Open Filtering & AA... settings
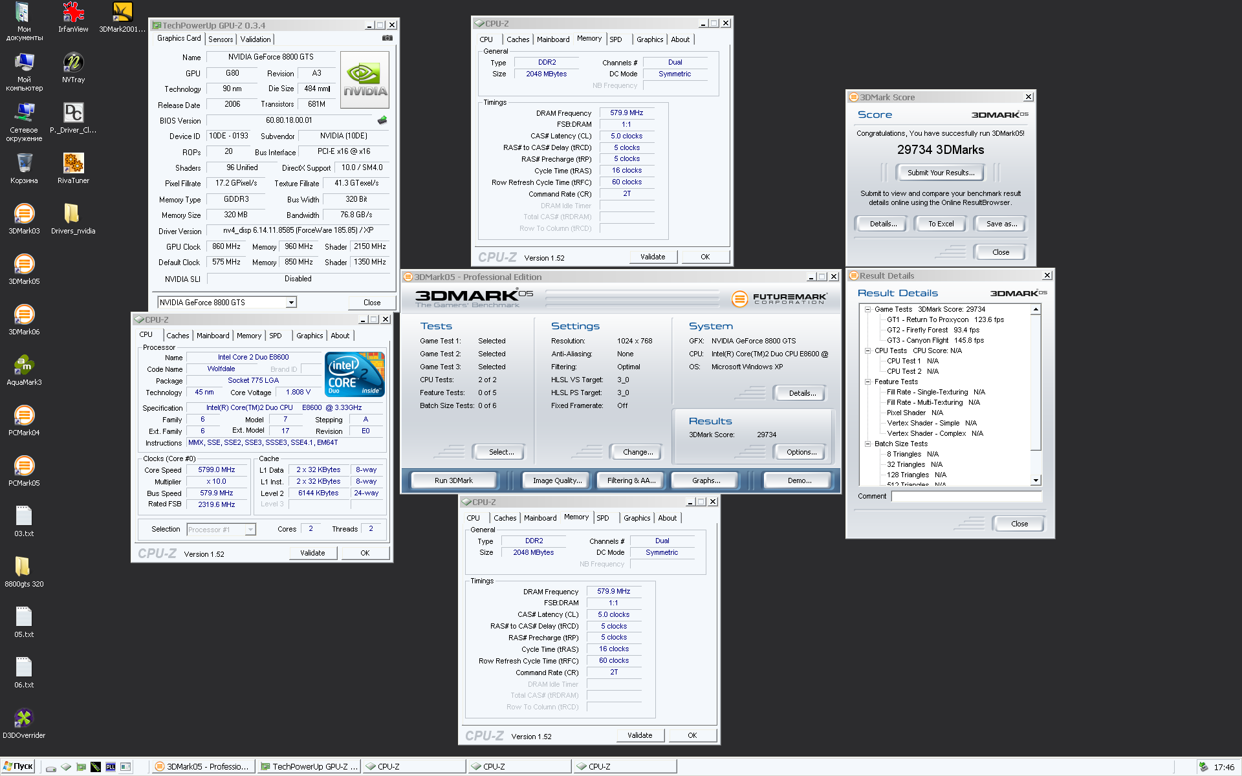Screen dimensions: 1242x776 pos(631,480)
